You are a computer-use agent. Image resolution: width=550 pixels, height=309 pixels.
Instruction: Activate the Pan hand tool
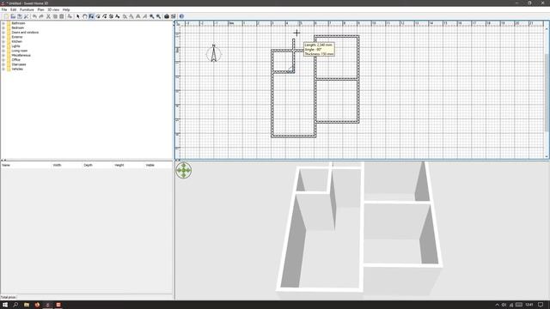click(x=84, y=16)
